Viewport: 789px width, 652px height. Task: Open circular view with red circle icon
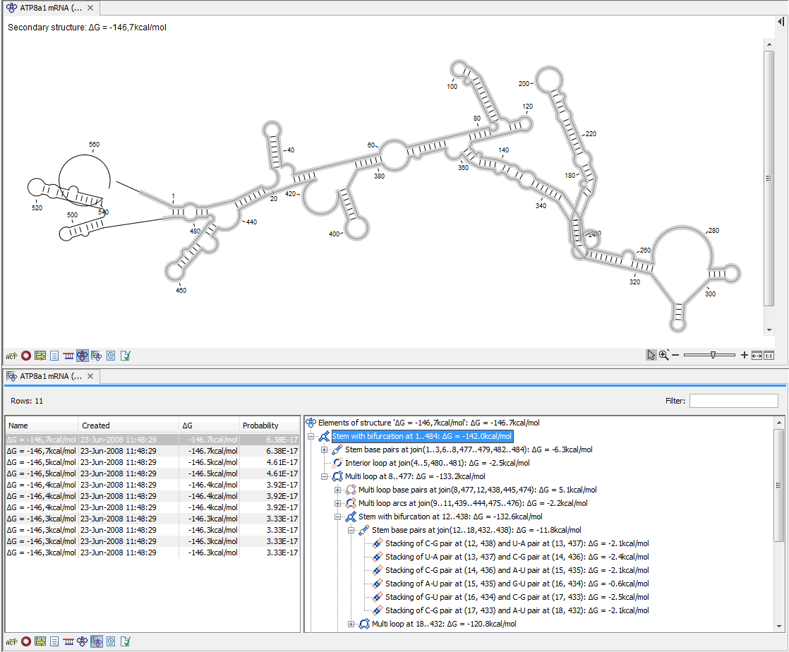coord(25,356)
